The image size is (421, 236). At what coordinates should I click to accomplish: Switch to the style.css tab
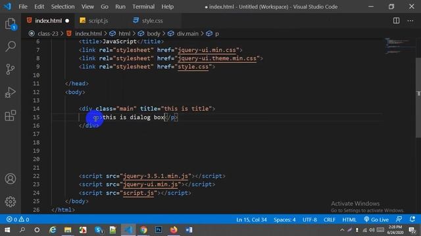click(x=152, y=20)
